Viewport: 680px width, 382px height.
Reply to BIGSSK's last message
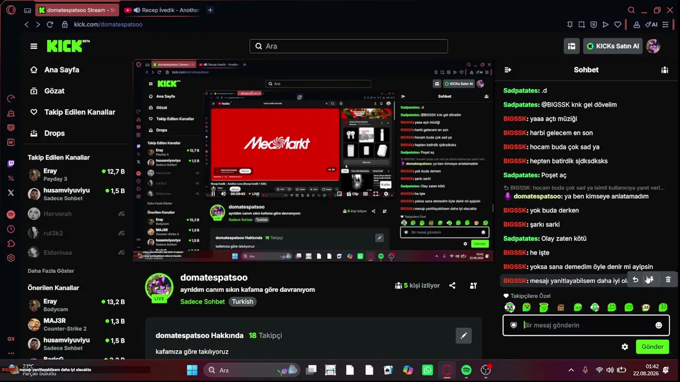point(635,280)
